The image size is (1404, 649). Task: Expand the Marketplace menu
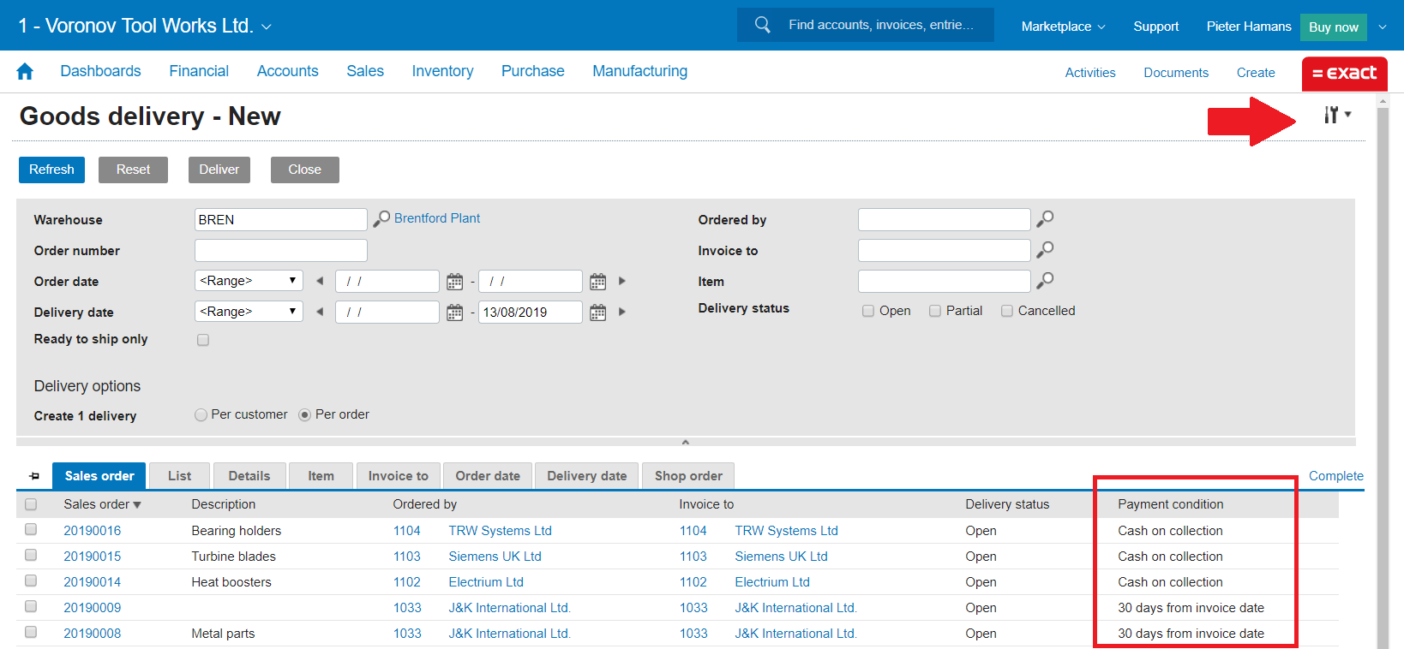coord(1063,27)
